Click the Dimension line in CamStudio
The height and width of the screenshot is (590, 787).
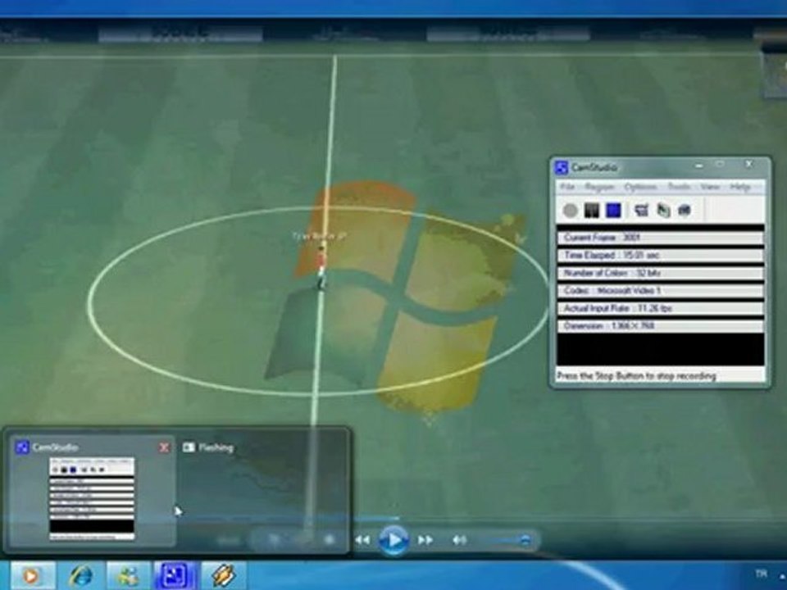point(660,326)
